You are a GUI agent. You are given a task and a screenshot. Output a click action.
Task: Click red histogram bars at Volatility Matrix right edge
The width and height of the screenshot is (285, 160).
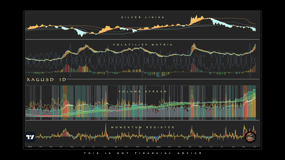tap(254, 68)
